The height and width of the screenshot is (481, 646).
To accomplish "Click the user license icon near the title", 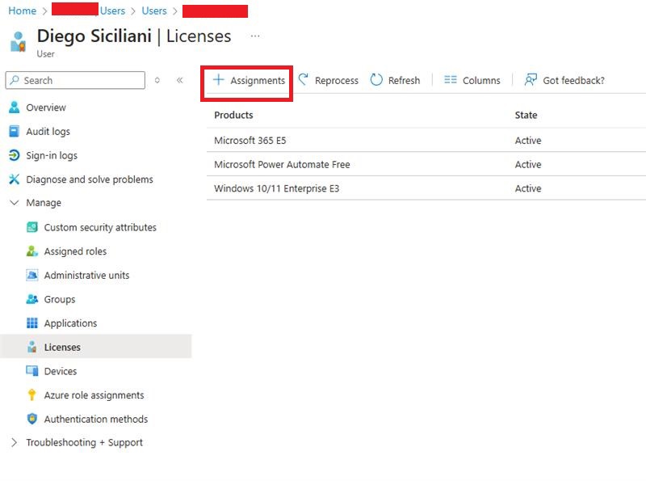I will [x=18, y=42].
